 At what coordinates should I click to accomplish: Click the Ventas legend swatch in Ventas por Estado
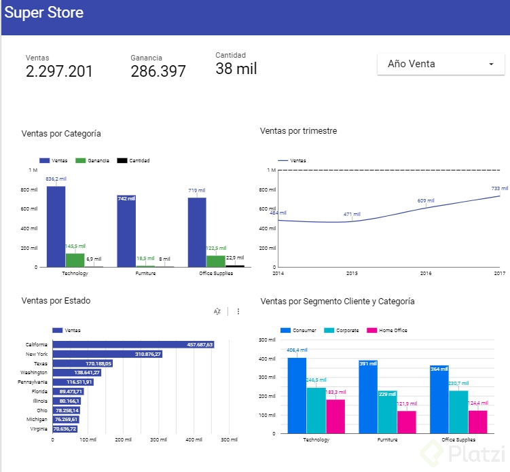(58, 330)
